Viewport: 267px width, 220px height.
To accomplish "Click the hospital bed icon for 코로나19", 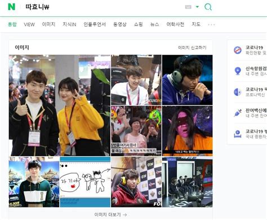I will tap(238, 134).
